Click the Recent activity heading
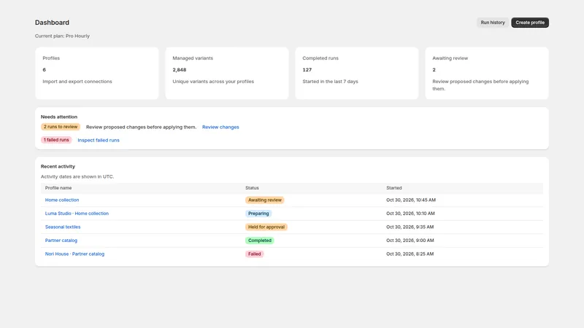This screenshot has height=328, width=584. [58, 167]
